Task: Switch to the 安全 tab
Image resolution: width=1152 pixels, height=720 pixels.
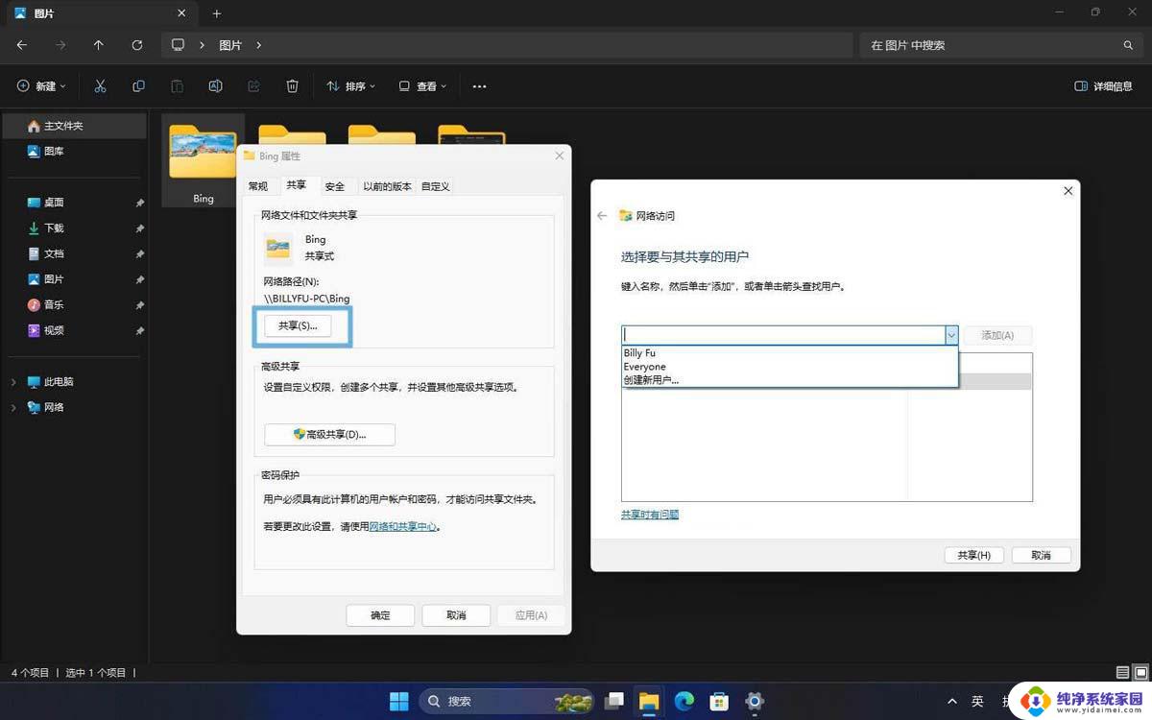Action: [x=334, y=186]
